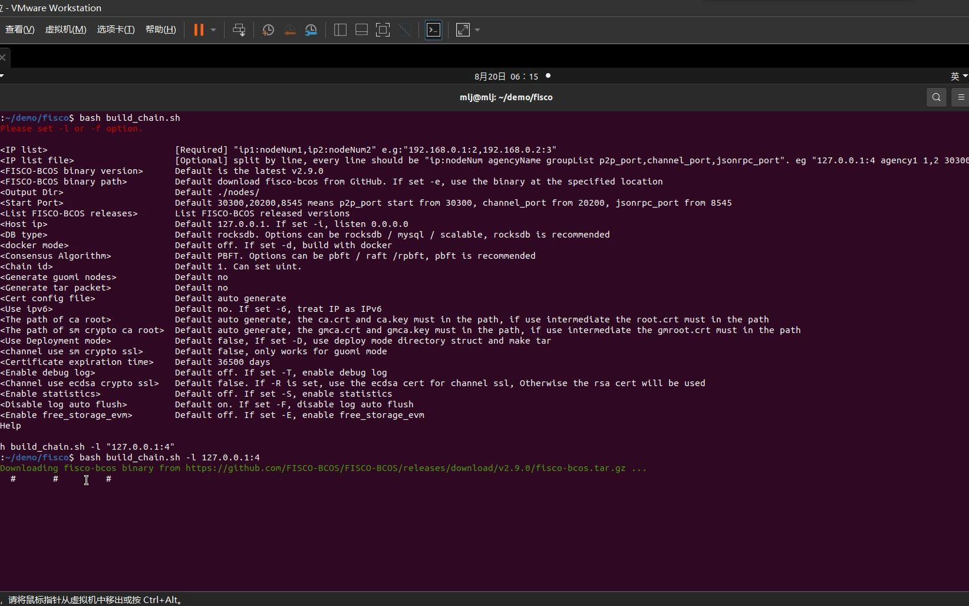This screenshot has width=969, height=606.
Task: Pause the virtual machine with the orange pause icon
Action: 199,30
